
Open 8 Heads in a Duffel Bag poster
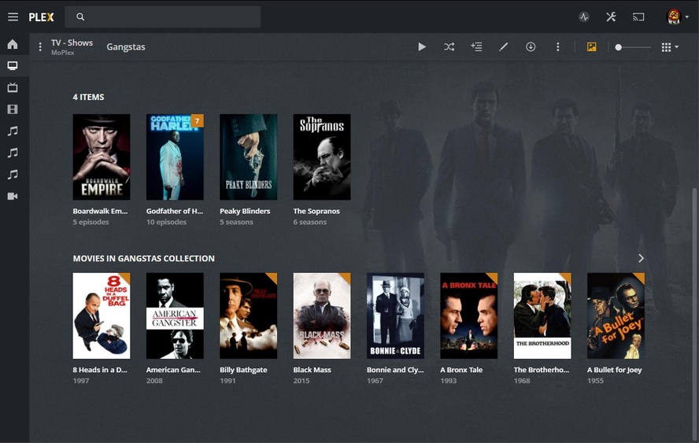pos(102,316)
